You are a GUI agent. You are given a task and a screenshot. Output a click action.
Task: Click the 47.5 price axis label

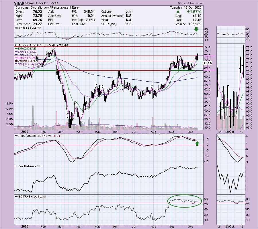207,98
